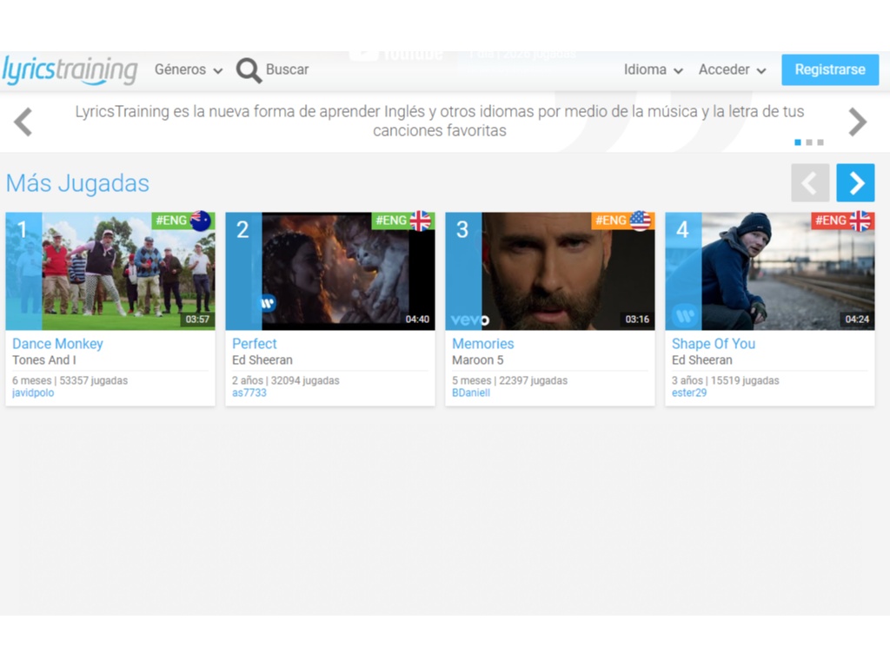The height and width of the screenshot is (666, 890).
Task: Open user BDaniell profile link
Action: point(470,392)
